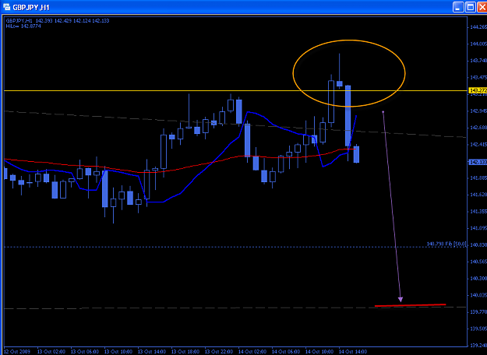Click the 14 Oct 02:00 time label
The image size is (487, 355).
coord(252,352)
